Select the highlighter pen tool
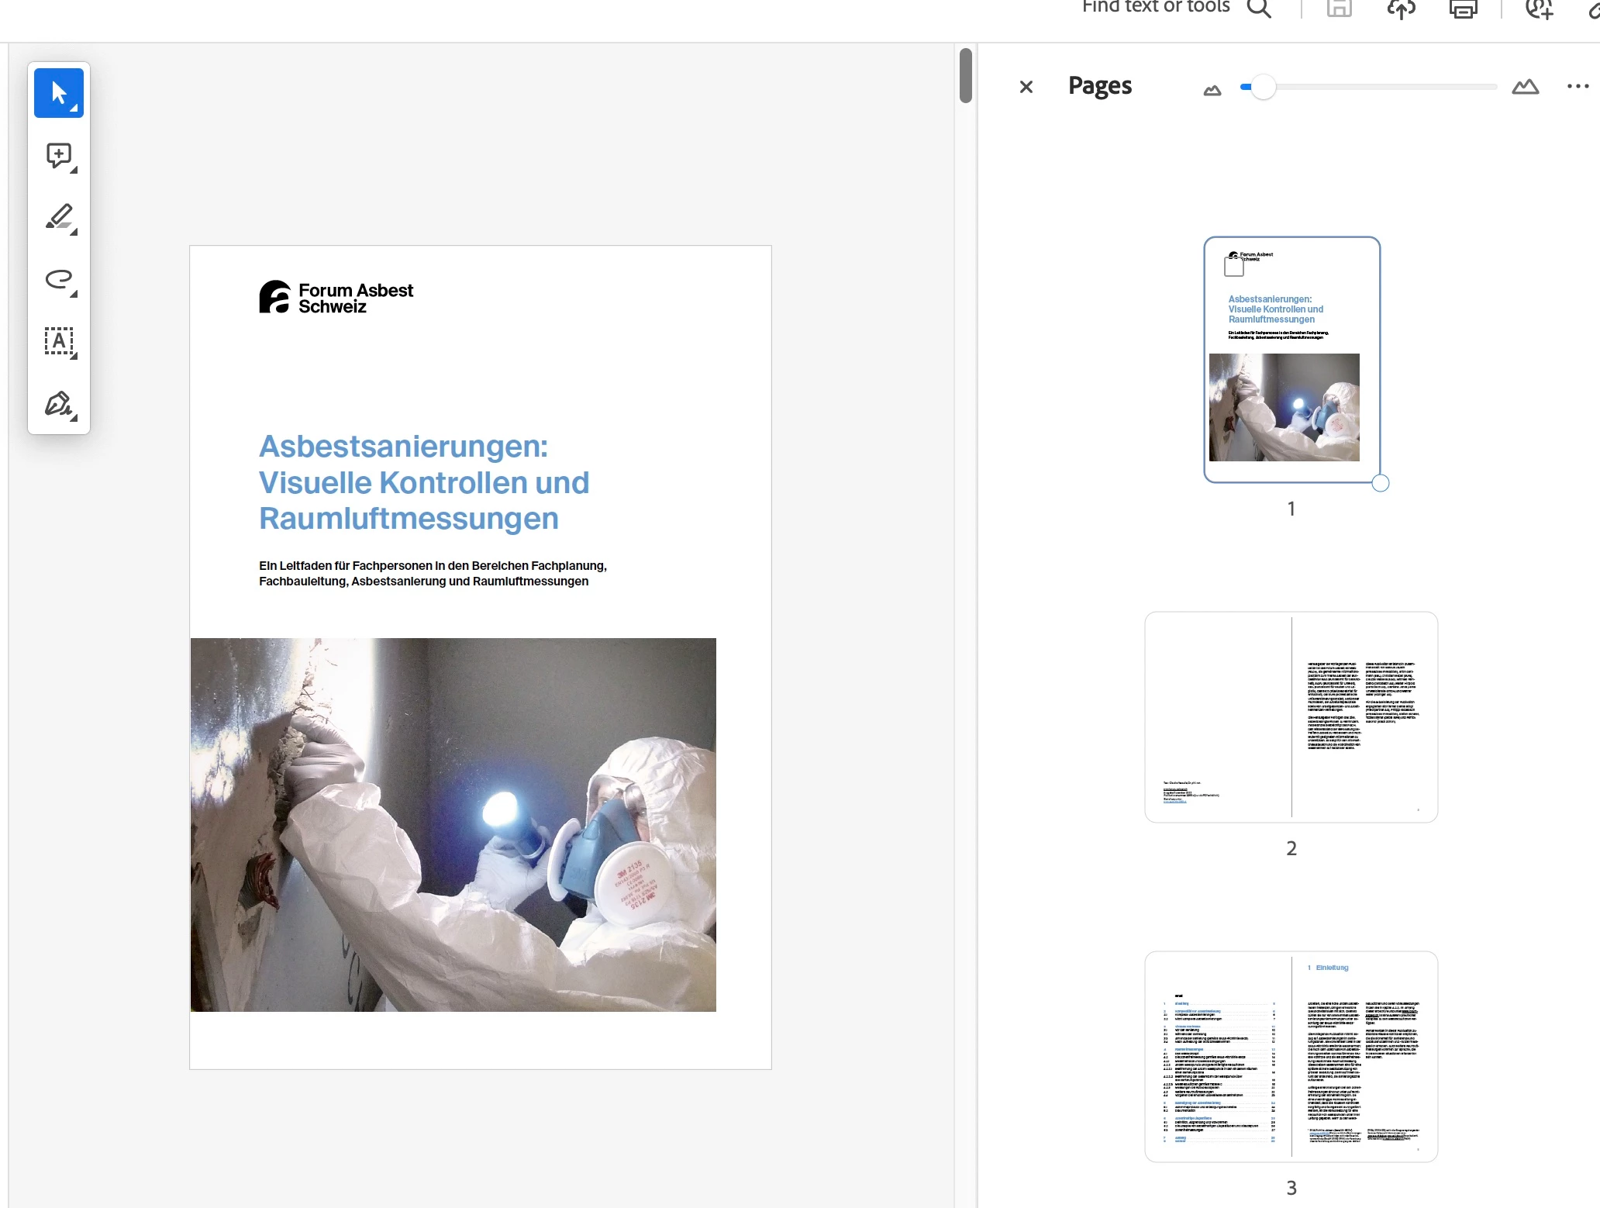This screenshot has width=1600, height=1208. (x=59, y=217)
